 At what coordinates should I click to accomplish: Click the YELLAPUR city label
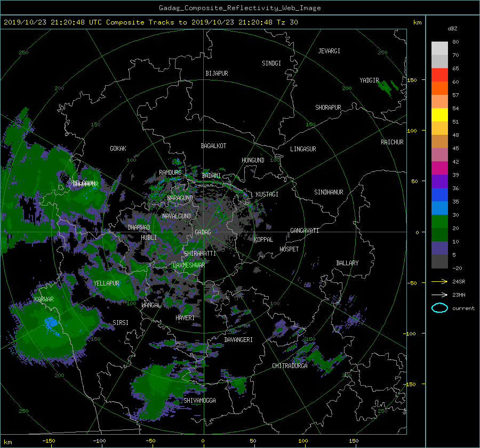pyautogui.click(x=106, y=283)
